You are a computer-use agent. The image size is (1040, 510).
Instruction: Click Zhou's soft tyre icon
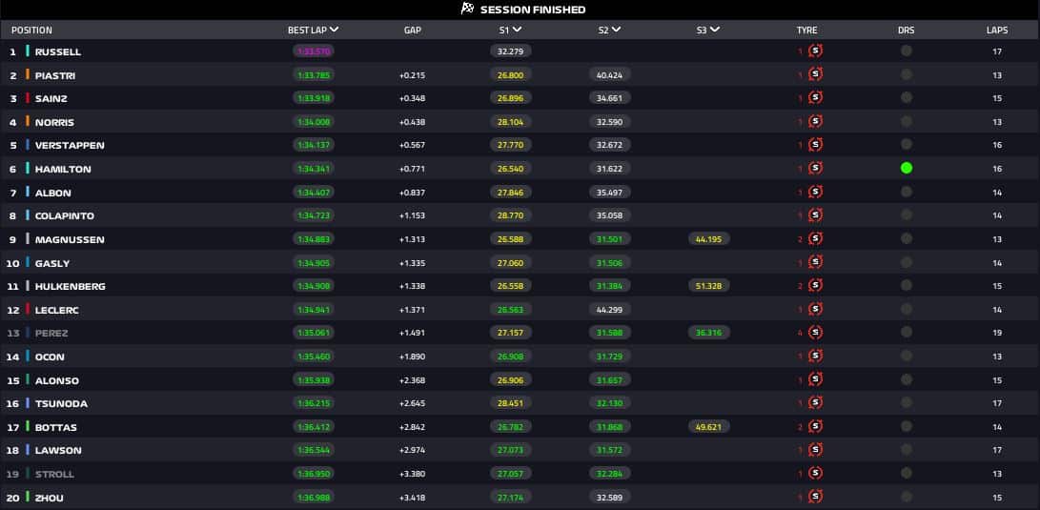tap(815, 497)
